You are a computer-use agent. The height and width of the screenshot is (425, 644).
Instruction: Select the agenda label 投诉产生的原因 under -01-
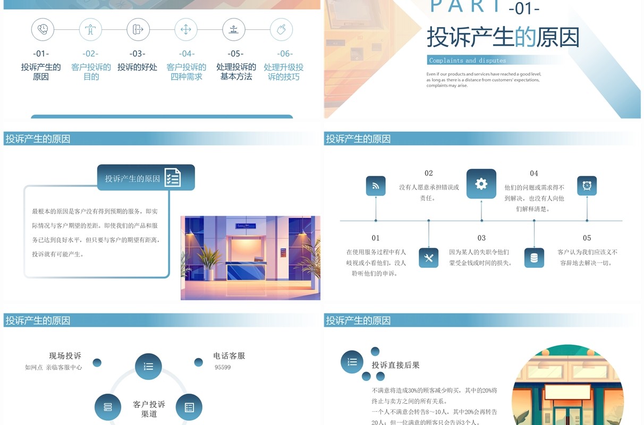point(41,72)
